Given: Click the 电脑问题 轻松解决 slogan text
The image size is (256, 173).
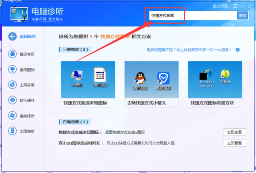Looking at the screenshot, I should pos(47,19).
